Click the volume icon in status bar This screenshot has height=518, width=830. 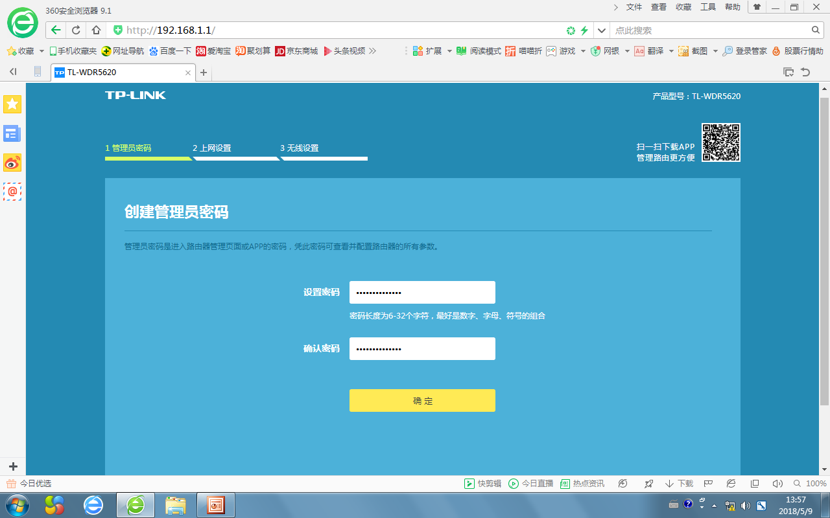[x=777, y=484]
